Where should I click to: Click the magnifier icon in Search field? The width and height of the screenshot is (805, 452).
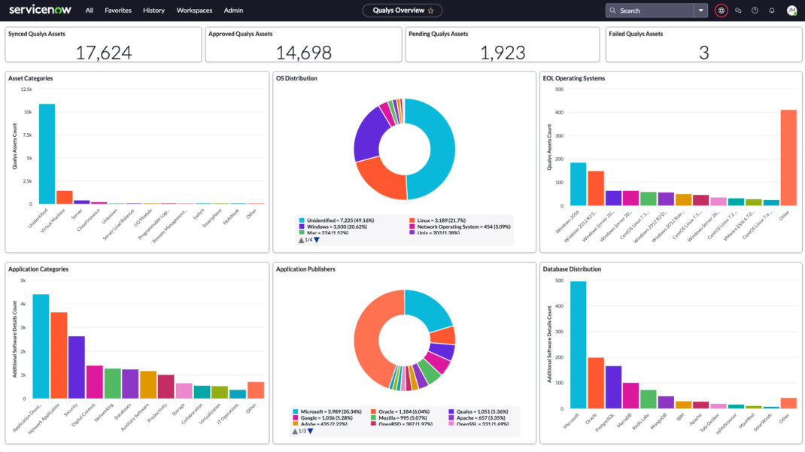pyautogui.click(x=614, y=10)
